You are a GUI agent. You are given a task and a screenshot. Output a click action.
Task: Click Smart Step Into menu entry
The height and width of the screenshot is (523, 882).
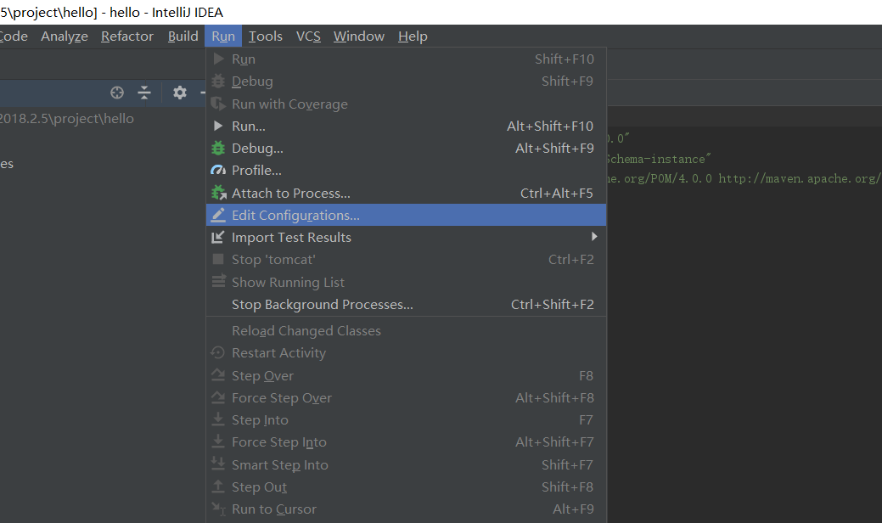point(406,464)
